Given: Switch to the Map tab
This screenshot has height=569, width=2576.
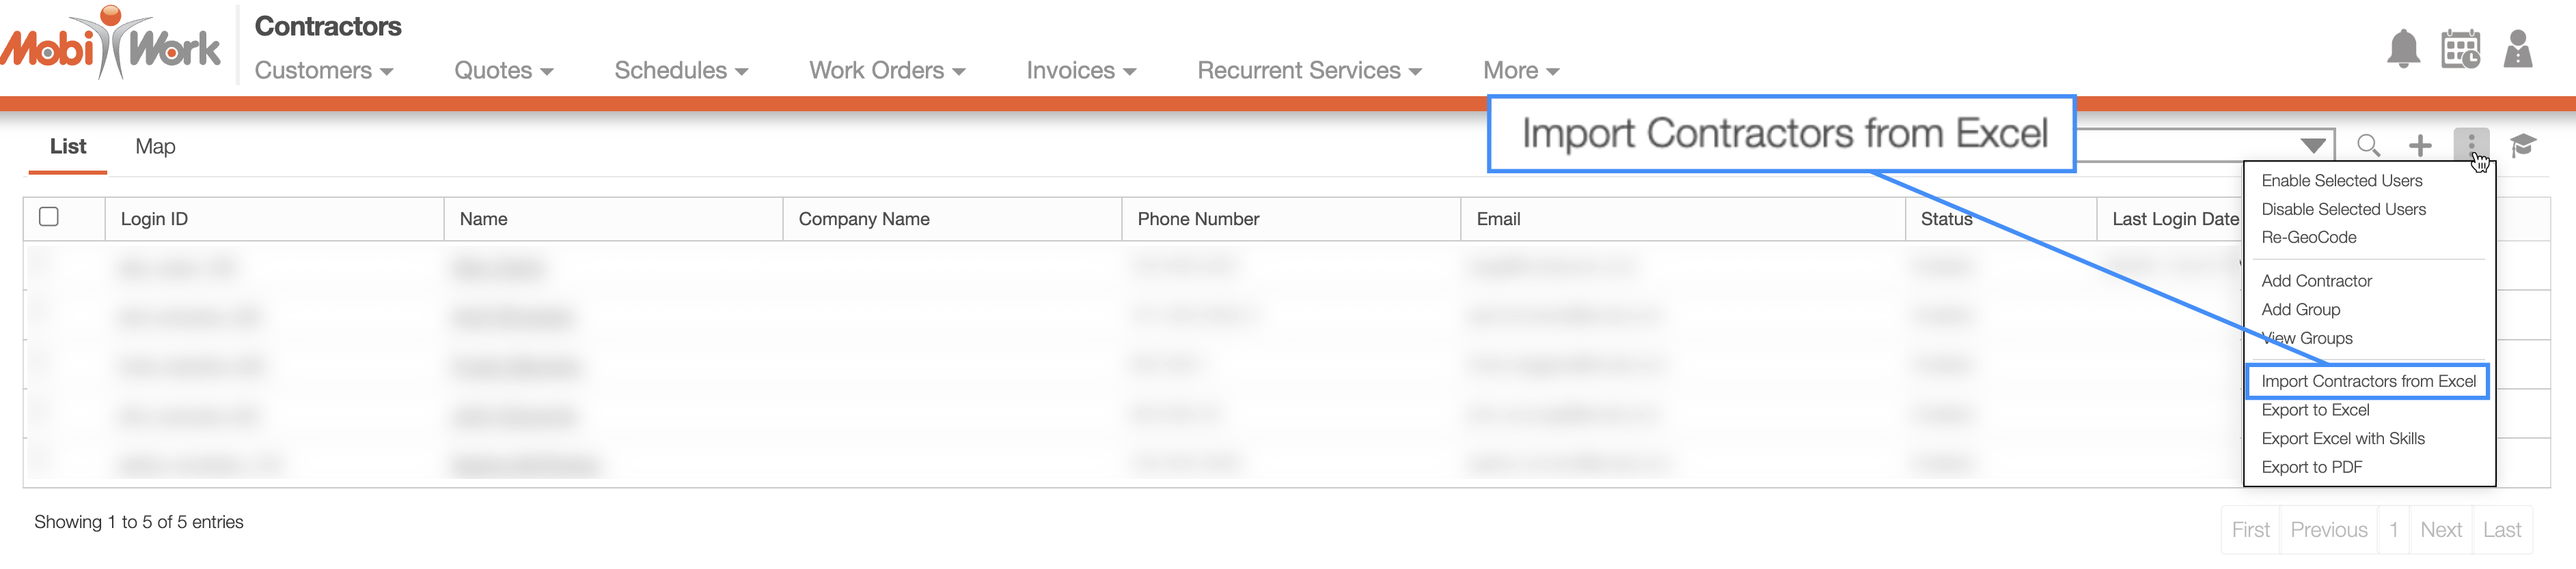Looking at the screenshot, I should [x=155, y=147].
